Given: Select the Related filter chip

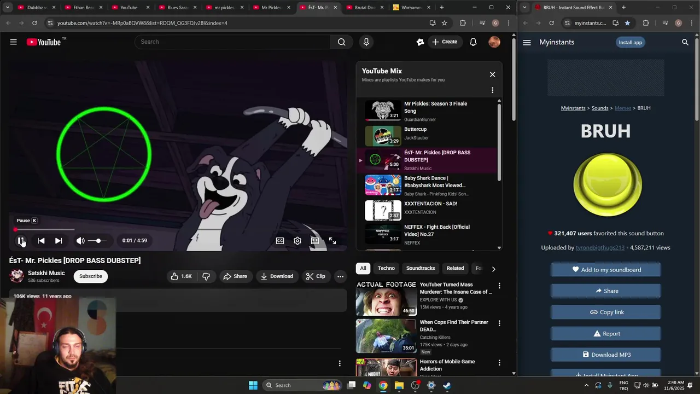Looking at the screenshot, I should (455, 268).
